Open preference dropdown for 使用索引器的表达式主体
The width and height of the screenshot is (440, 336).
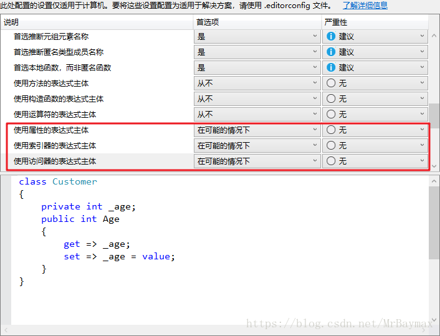pyautogui.click(x=257, y=145)
